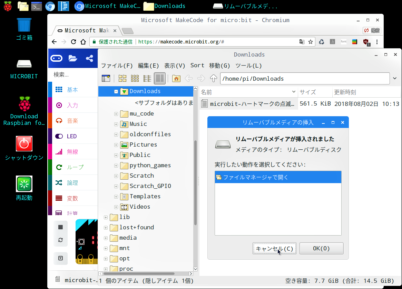
Task: Select the Download Raspbian desktop shortcut
Action: pos(24,111)
